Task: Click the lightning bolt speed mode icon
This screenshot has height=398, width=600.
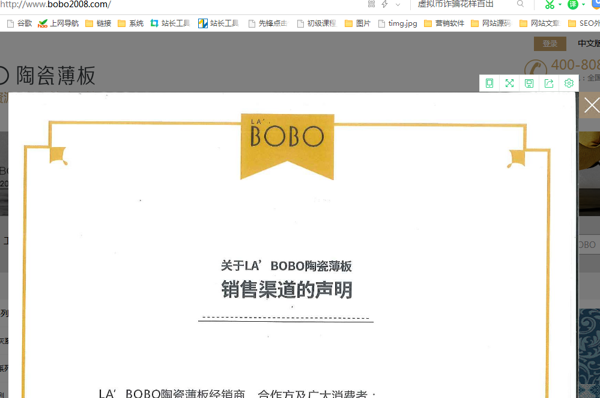Action: click(x=384, y=4)
